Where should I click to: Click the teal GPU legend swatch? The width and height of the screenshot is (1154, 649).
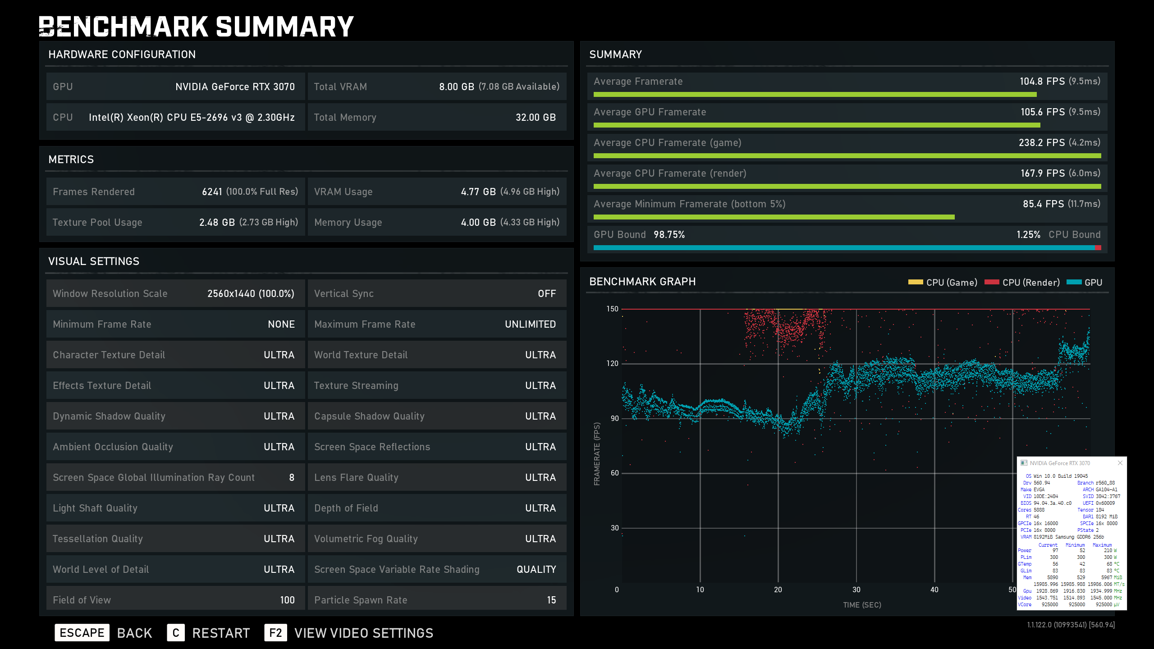click(x=1074, y=282)
